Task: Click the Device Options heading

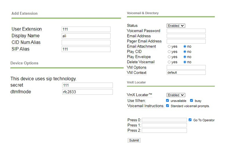Action: 24,63
